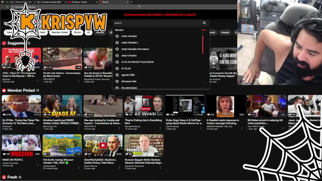Open the Flat Earth meetup Missouri thumbnail
The image size is (322, 181).
(62, 146)
